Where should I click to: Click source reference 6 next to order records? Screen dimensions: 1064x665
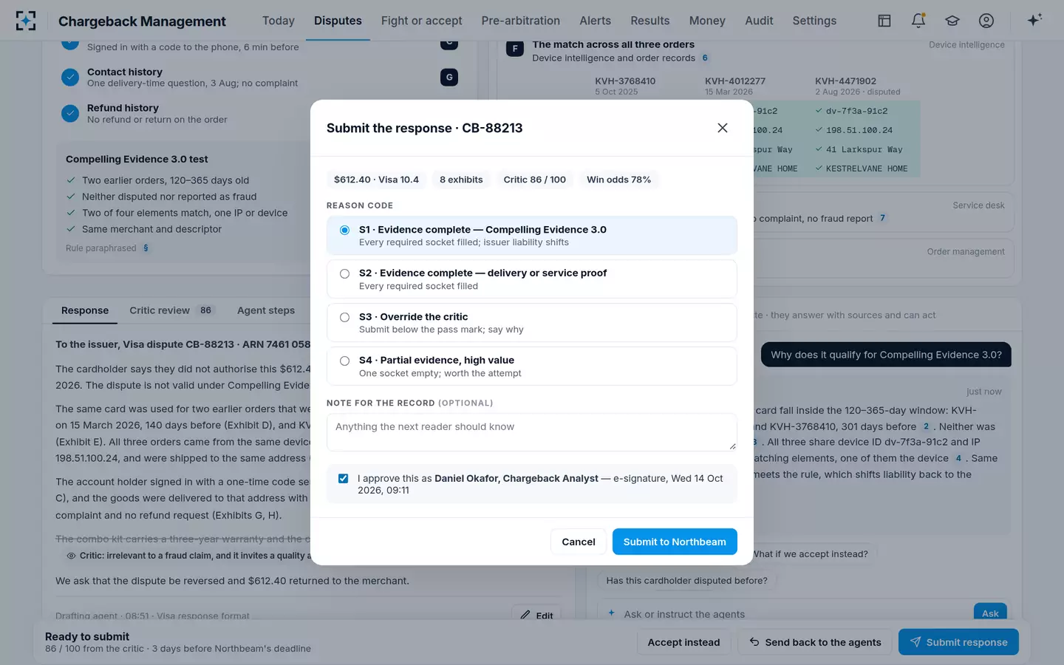pos(705,58)
